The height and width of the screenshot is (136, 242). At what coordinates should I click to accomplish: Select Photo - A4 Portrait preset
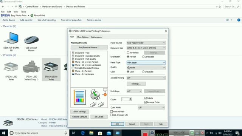coord(83,71)
